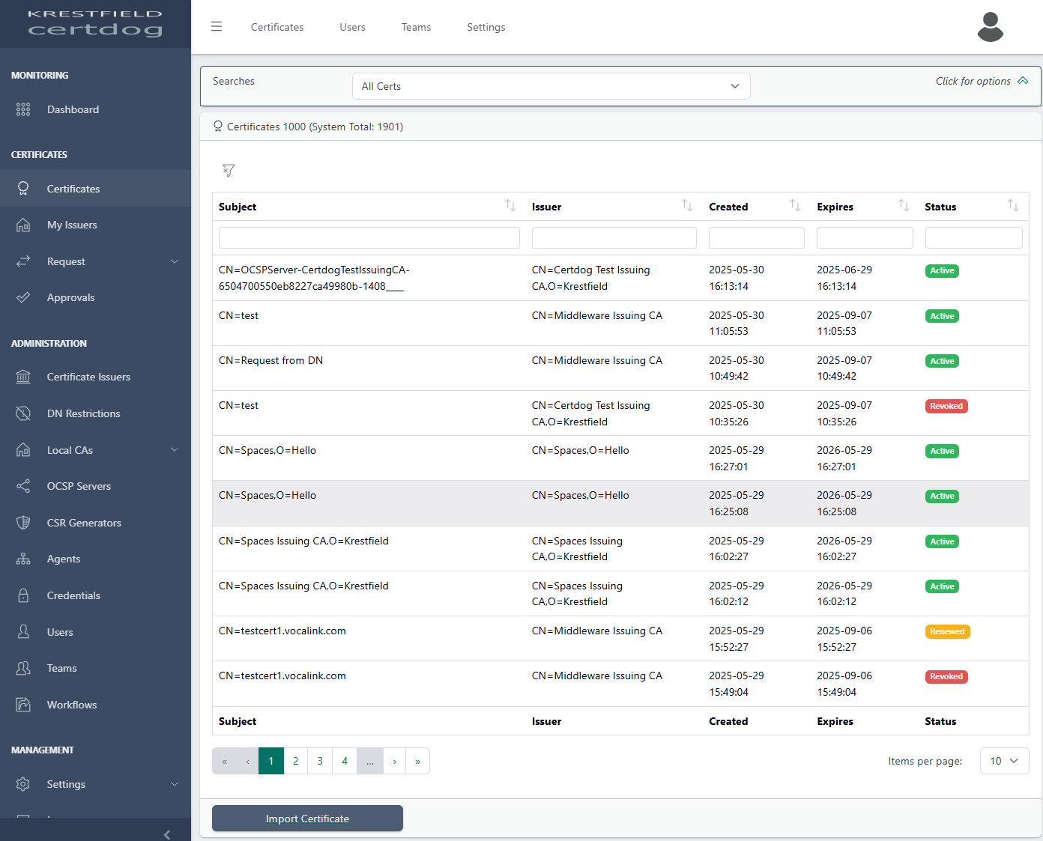Viewport: 1043px width, 841px height.
Task: Click the Certificate Issuers bank icon
Action: click(x=23, y=377)
